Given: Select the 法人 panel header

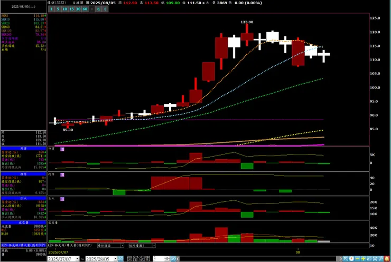Looking at the screenshot, I should (x=23, y=198).
